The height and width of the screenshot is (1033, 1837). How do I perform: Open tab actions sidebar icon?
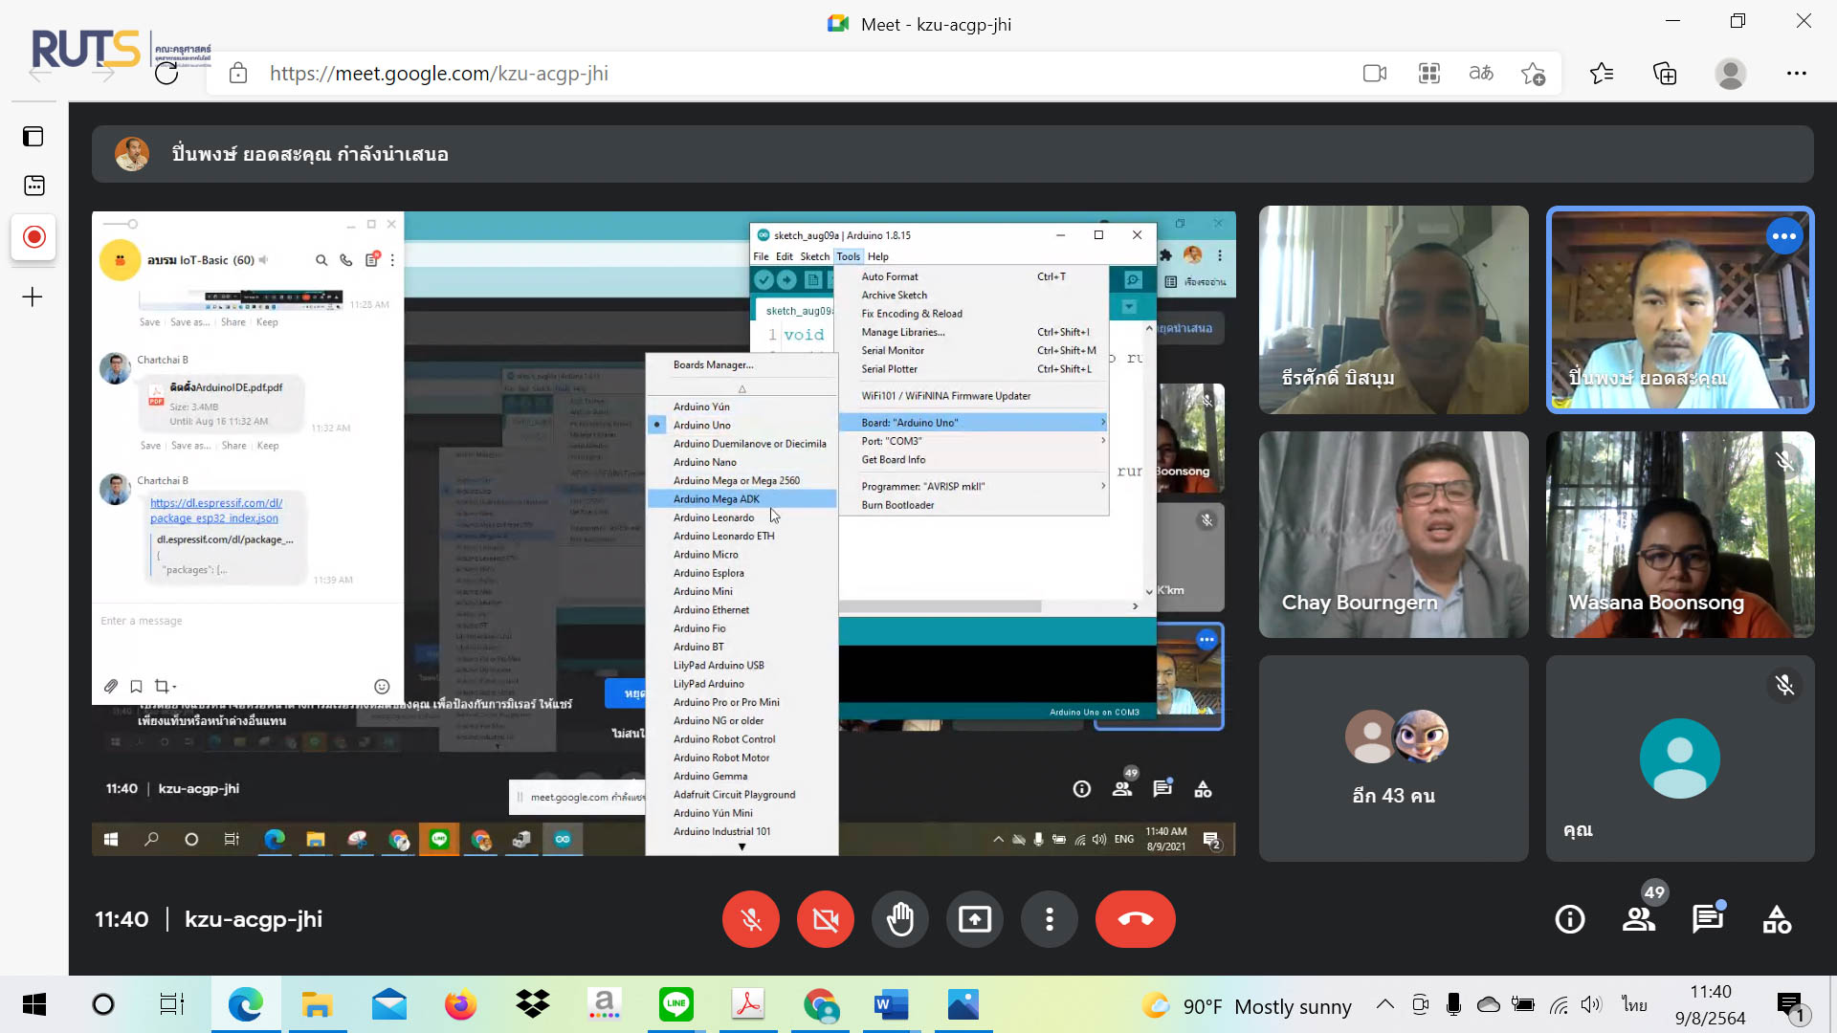(x=33, y=137)
